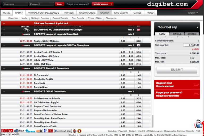Open the Affiliate program footer link
Viewport: 204px width, 136px height.
click(154, 131)
